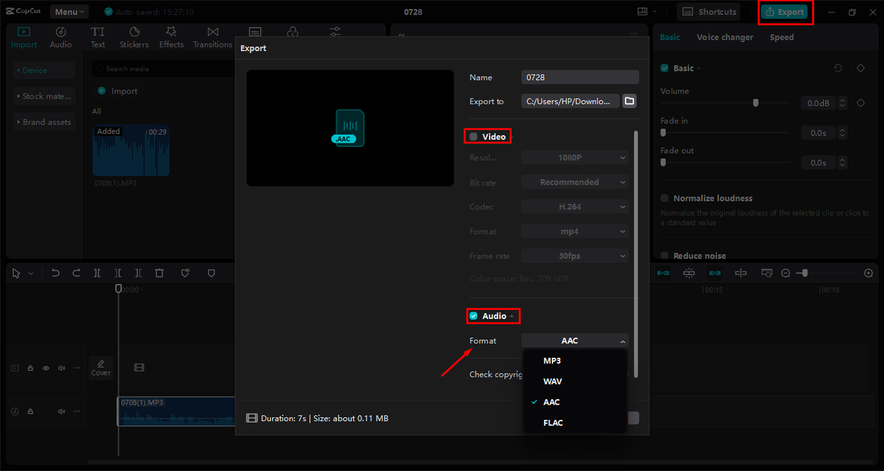Choose FLAC from the format list
The height and width of the screenshot is (471, 884).
(x=575, y=423)
